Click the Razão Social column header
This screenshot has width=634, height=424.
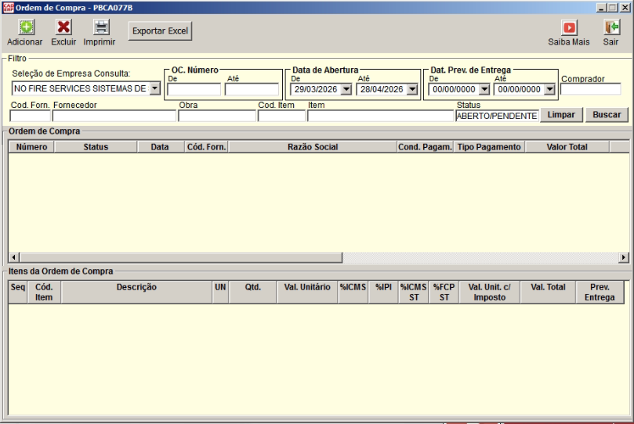(313, 147)
